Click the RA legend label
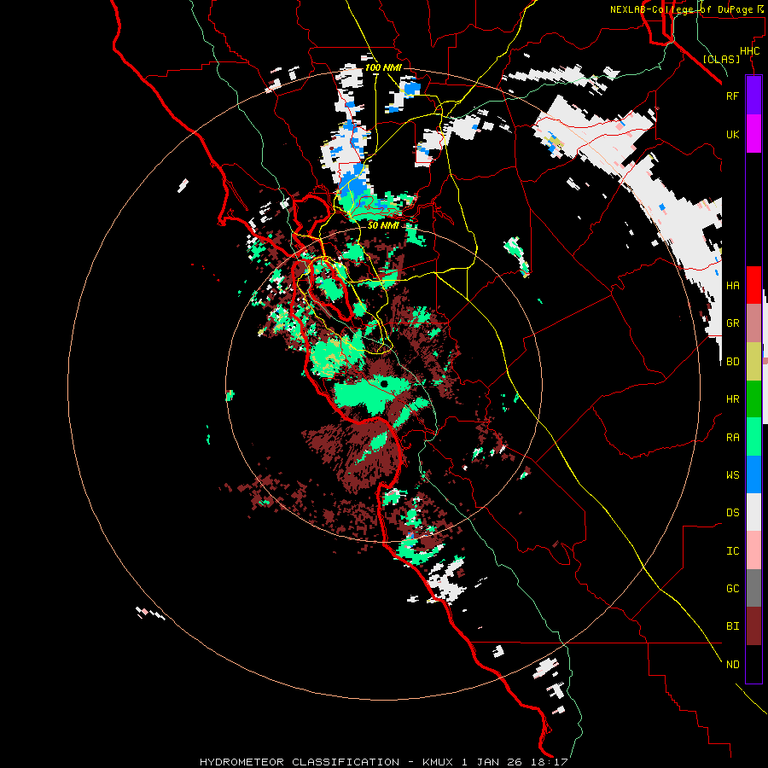Screen dimensions: 768x768 [x=732, y=438]
